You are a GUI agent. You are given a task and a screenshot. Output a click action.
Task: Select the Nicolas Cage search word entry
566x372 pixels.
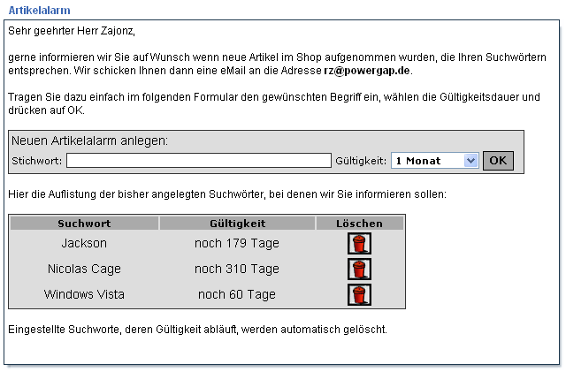point(84,269)
